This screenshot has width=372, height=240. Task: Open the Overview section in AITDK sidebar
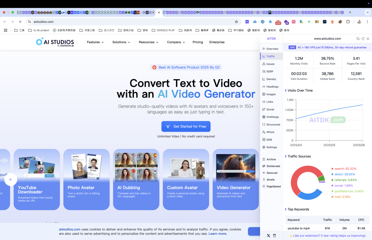pyautogui.click(x=270, y=49)
